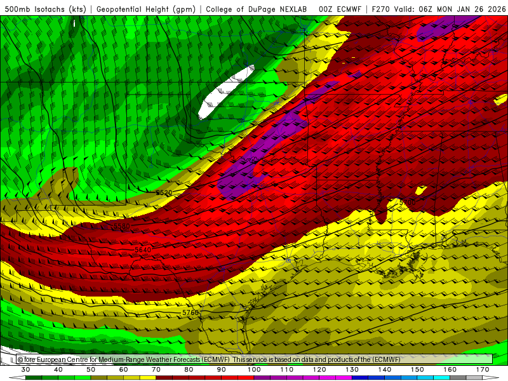Click the 100 value on the color scale
The image size is (508, 381).
pos(254,370)
